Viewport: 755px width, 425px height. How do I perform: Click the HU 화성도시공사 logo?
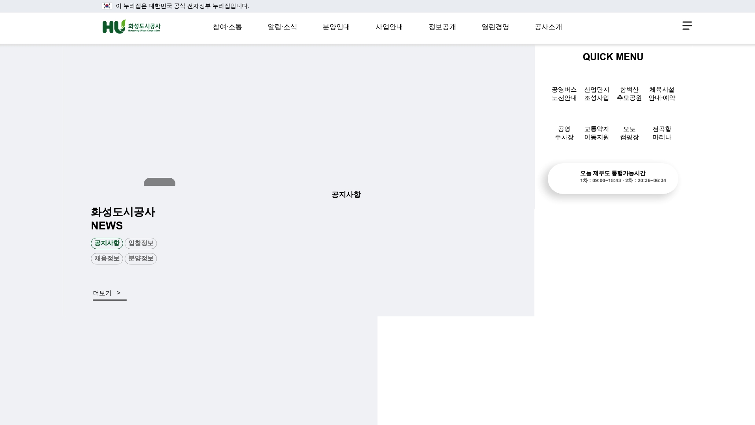(131, 26)
